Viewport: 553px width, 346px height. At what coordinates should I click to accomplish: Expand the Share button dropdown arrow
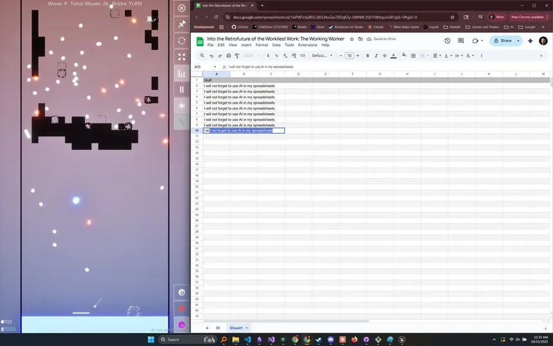518,41
